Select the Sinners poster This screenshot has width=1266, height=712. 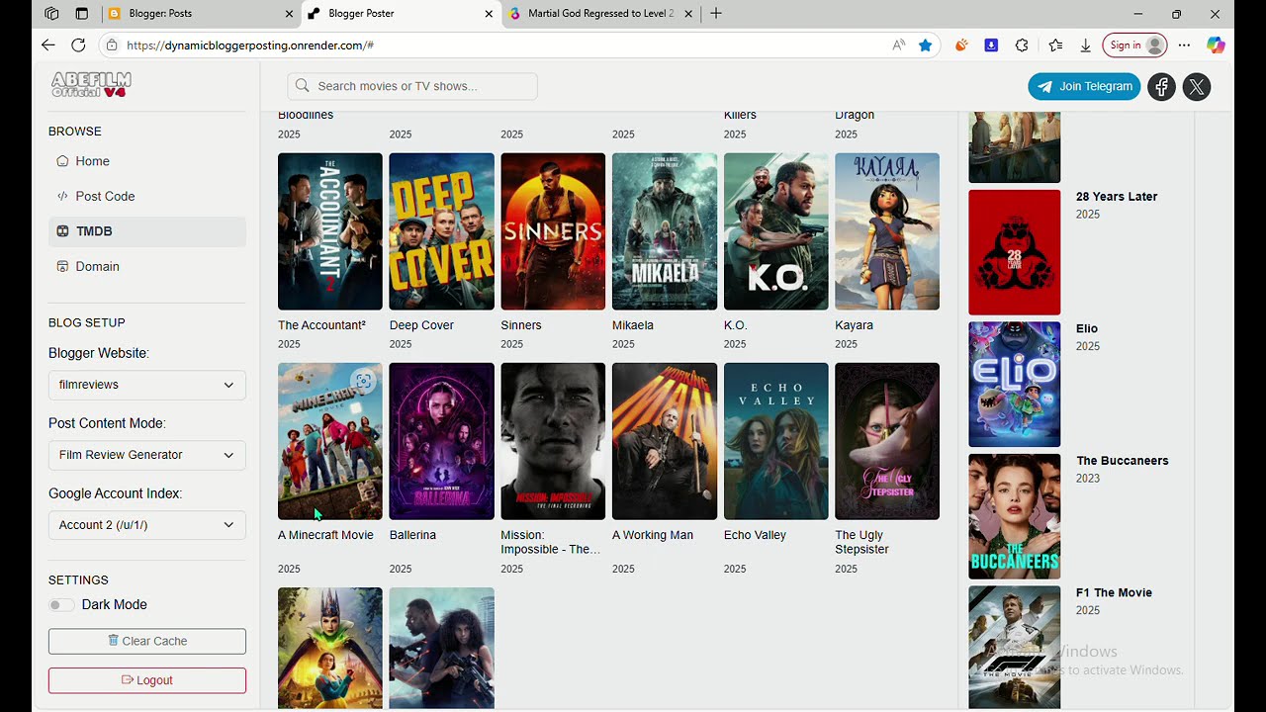click(x=553, y=231)
